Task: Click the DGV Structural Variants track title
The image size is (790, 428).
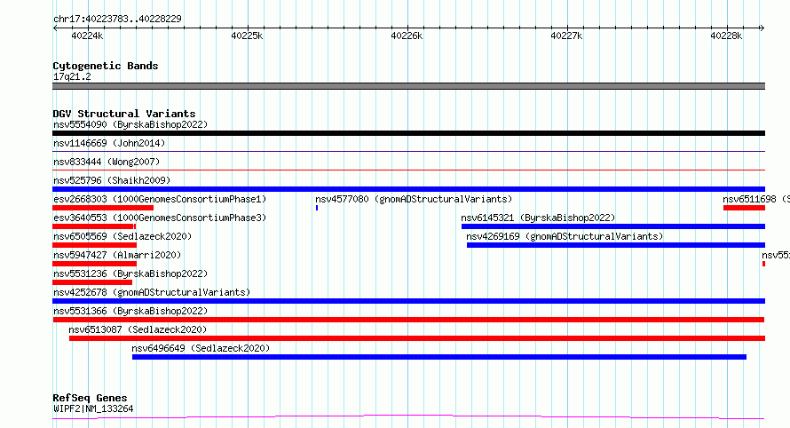Action: point(124,114)
